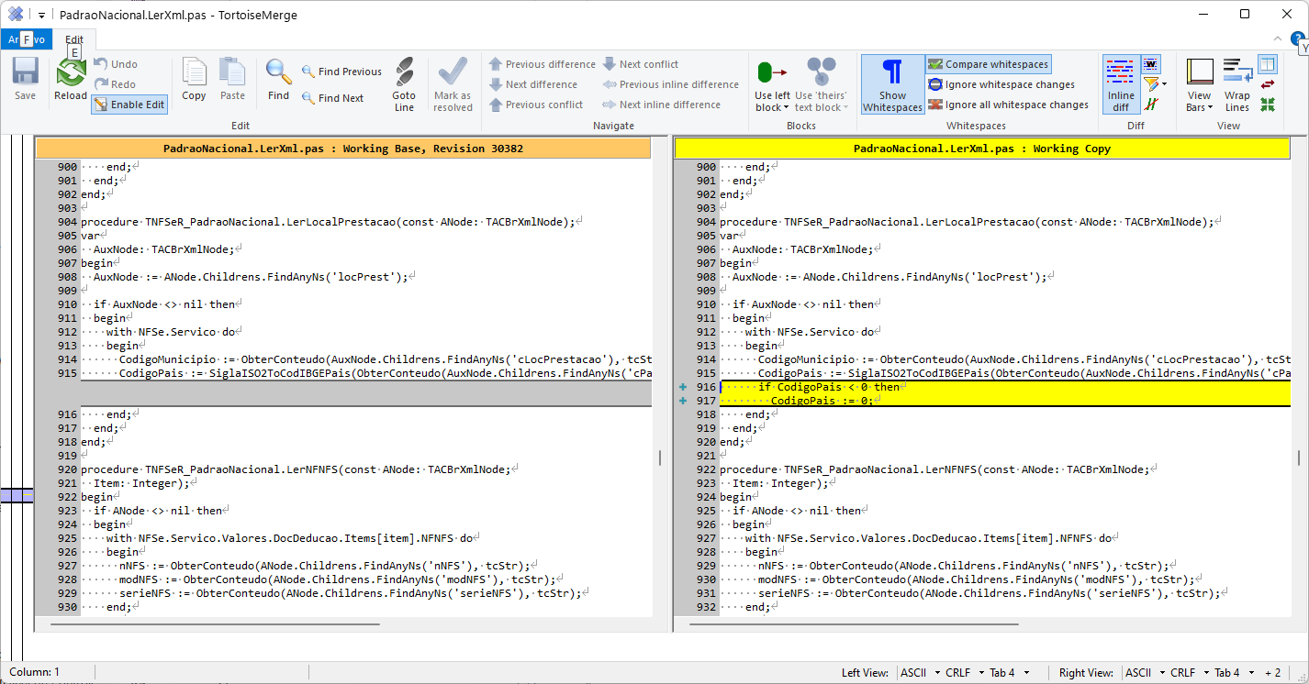Toggle two-pane side-by-side view icon
This screenshot has width=1309, height=684.
click(x=1268, y=64)
